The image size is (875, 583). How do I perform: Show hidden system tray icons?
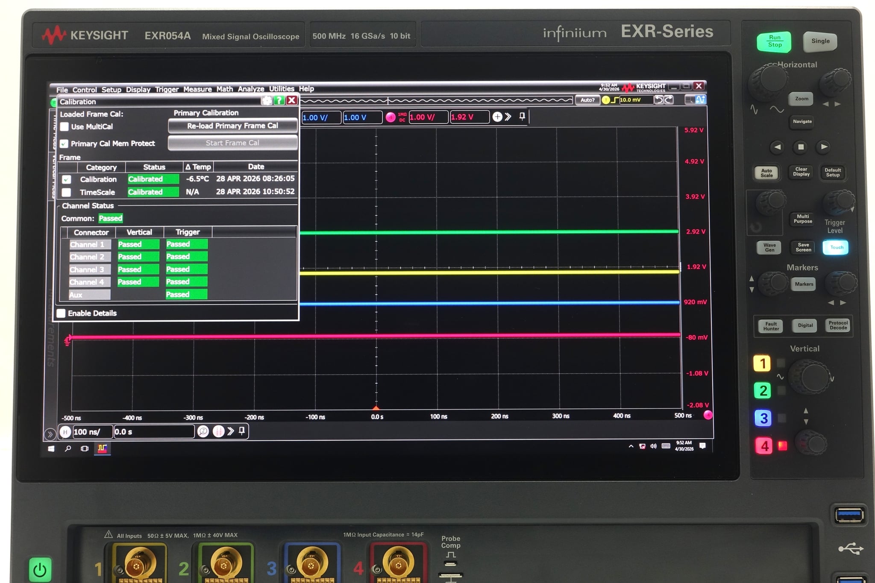[631, 446]
